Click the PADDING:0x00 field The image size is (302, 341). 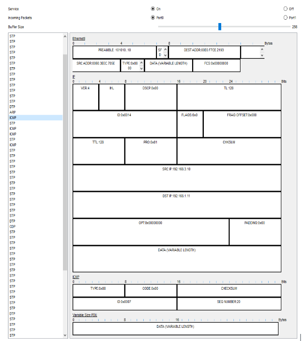tap(255, 232)
